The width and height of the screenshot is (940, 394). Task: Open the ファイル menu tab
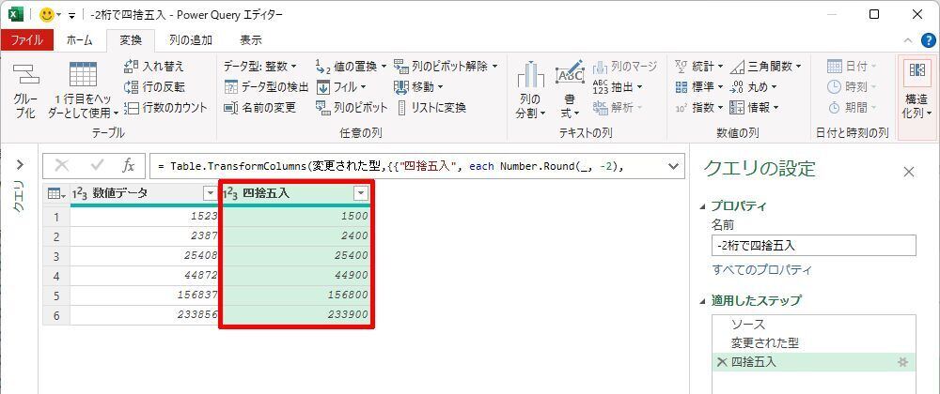27,40
